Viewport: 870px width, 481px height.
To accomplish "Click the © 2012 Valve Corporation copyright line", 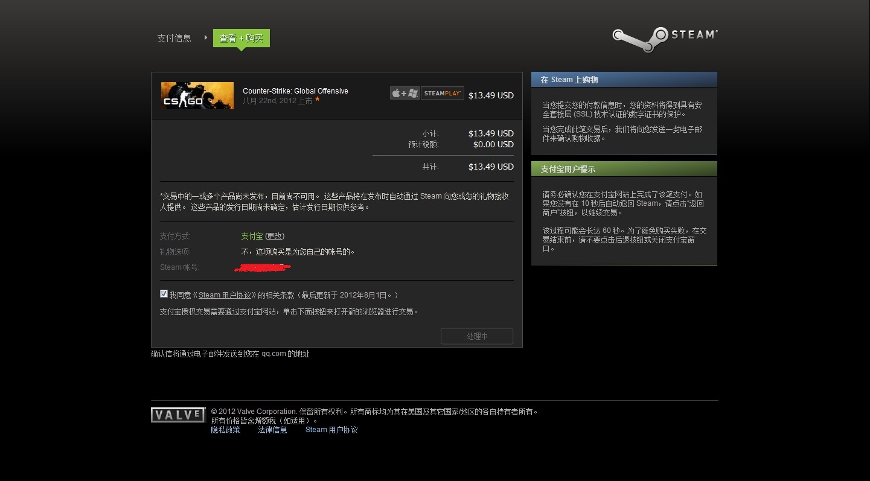I will (374, 412).
